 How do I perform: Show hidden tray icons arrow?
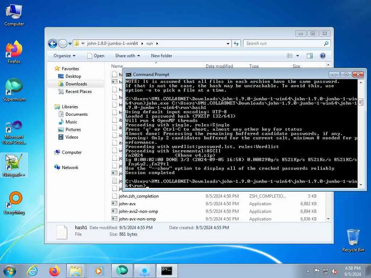coord(308,271)
